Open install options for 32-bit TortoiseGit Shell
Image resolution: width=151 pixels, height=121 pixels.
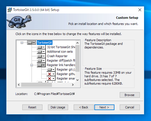click(41, 47)
